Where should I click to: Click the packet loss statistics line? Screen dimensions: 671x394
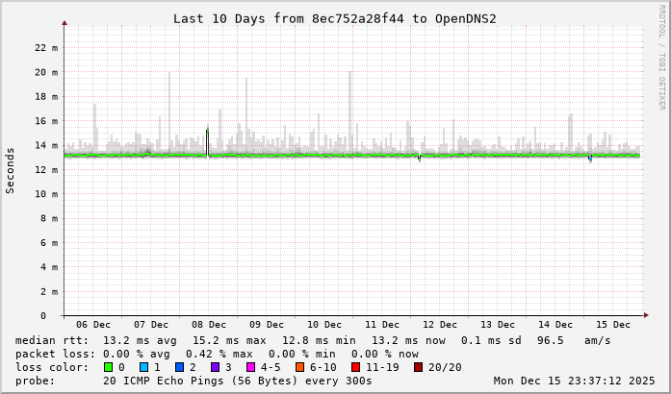pyautogui.click(x=217, y=354)
